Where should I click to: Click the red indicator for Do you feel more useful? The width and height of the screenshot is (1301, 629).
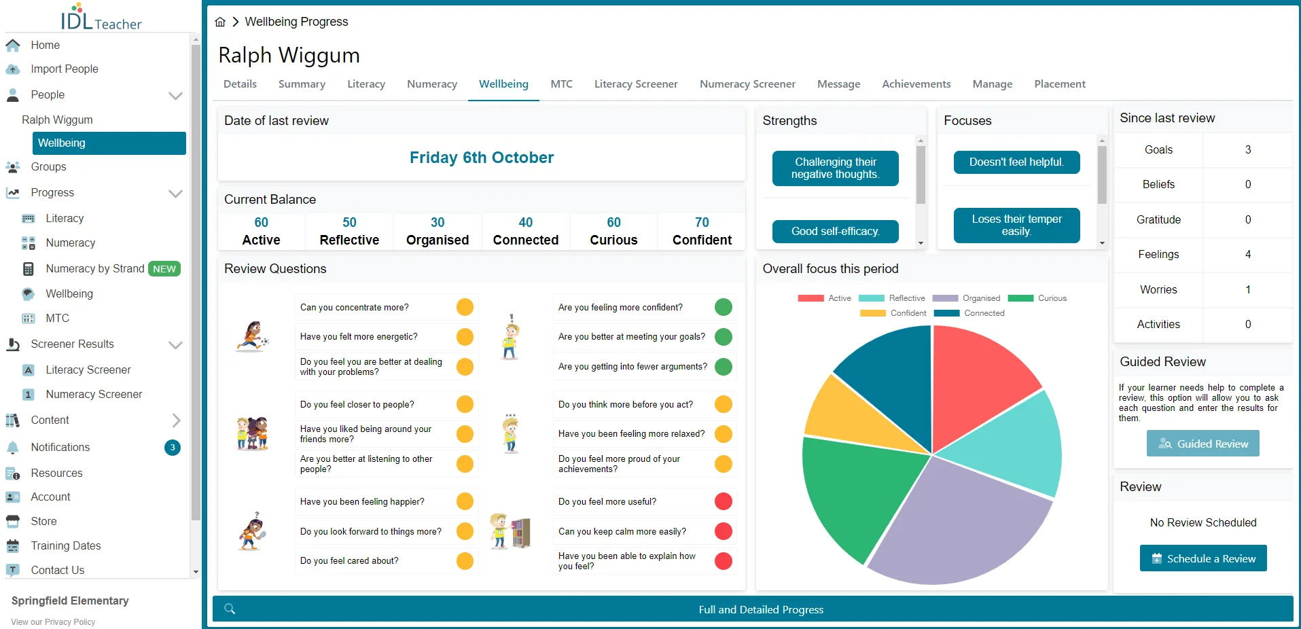click(724, 502)
